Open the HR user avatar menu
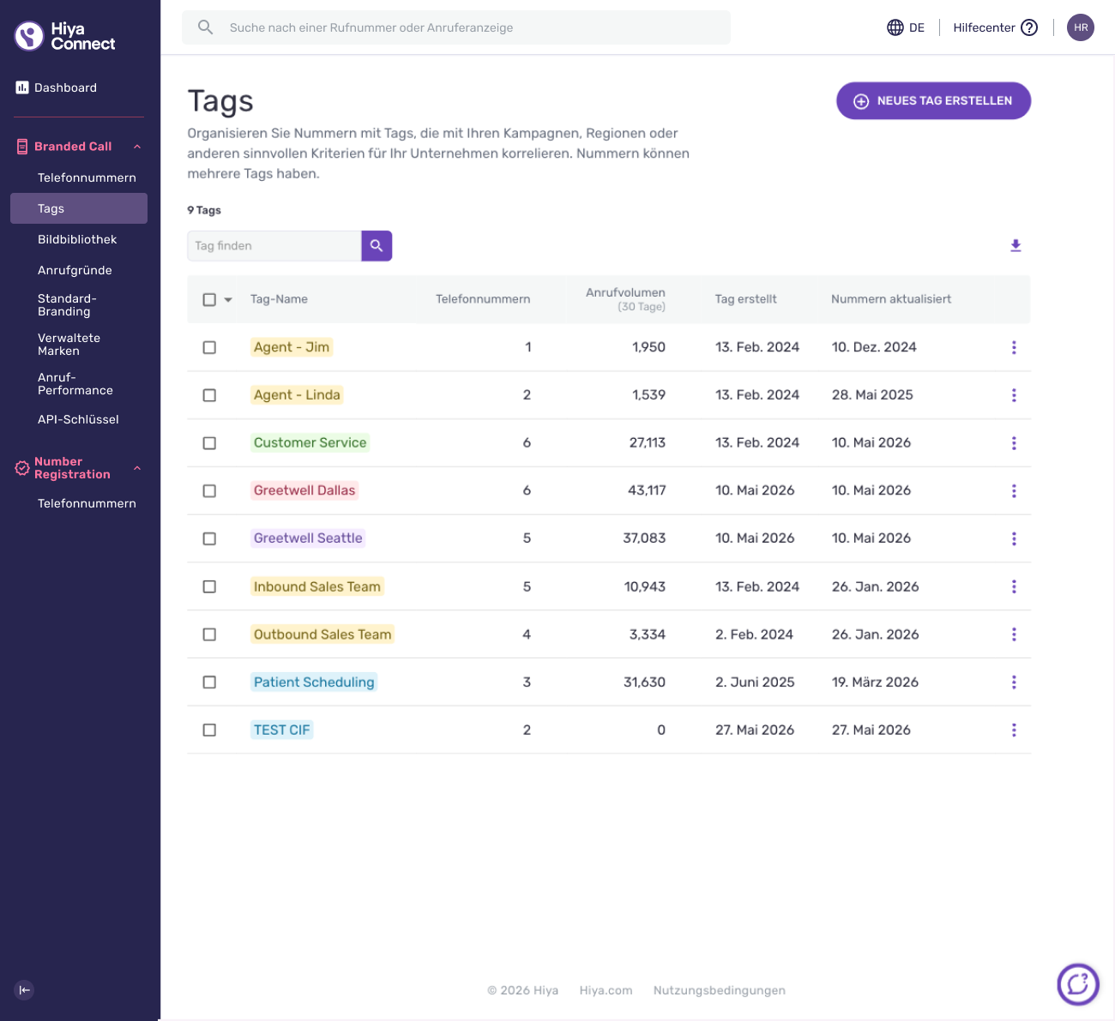1115x1021 pixels. [x=1081, y=27]
